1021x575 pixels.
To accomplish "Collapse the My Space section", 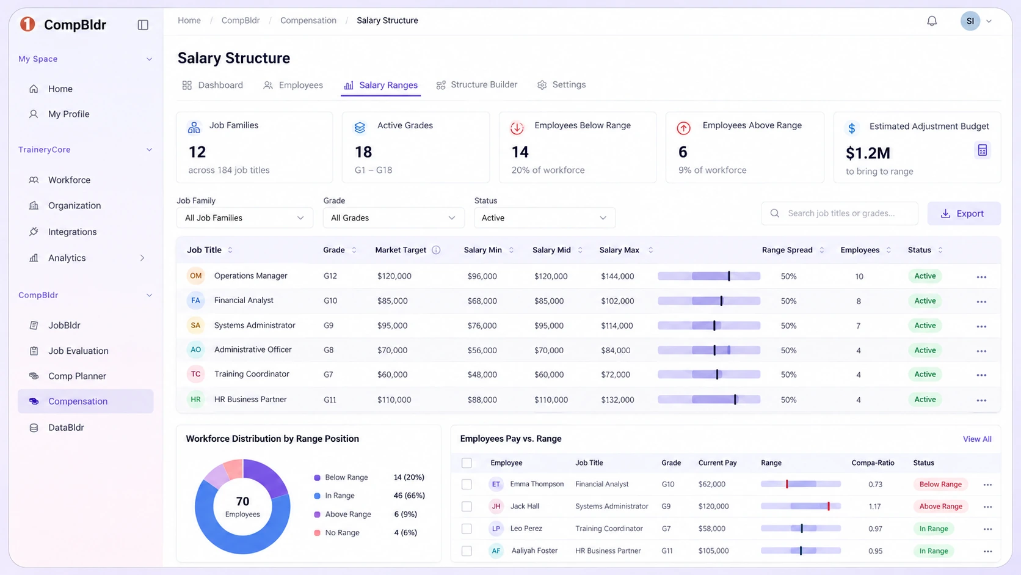I will (x=149, y=59).
